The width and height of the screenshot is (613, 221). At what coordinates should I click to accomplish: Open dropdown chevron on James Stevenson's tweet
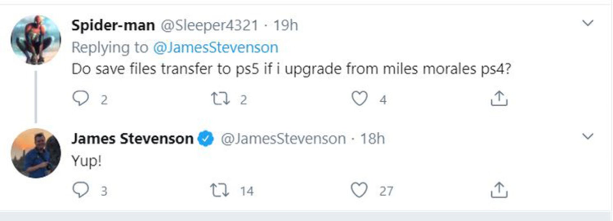(x=587, y=136)
